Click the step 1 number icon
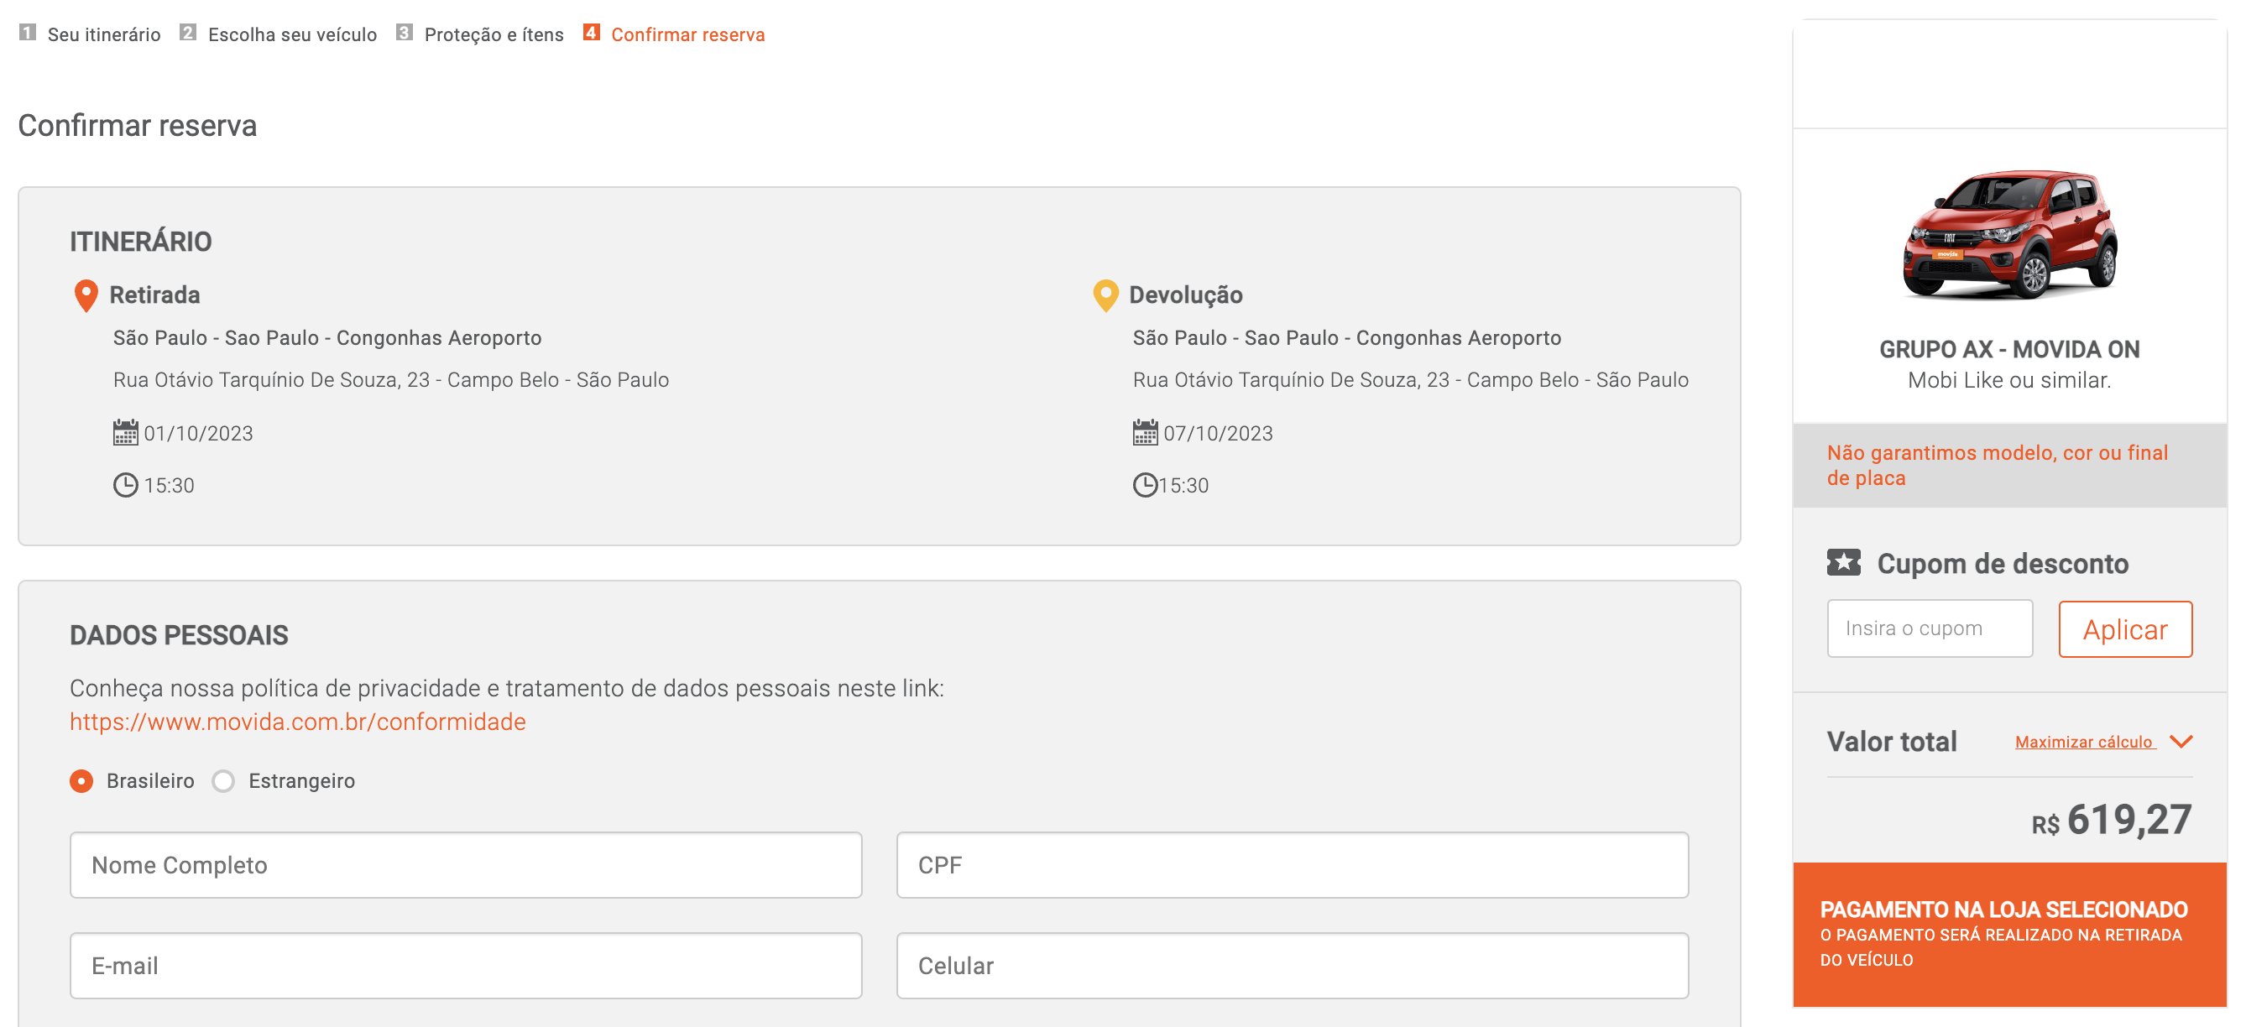2246x1027 pixels. 28,32
